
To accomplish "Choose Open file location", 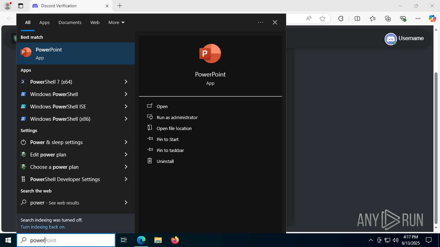I will 174,128.
